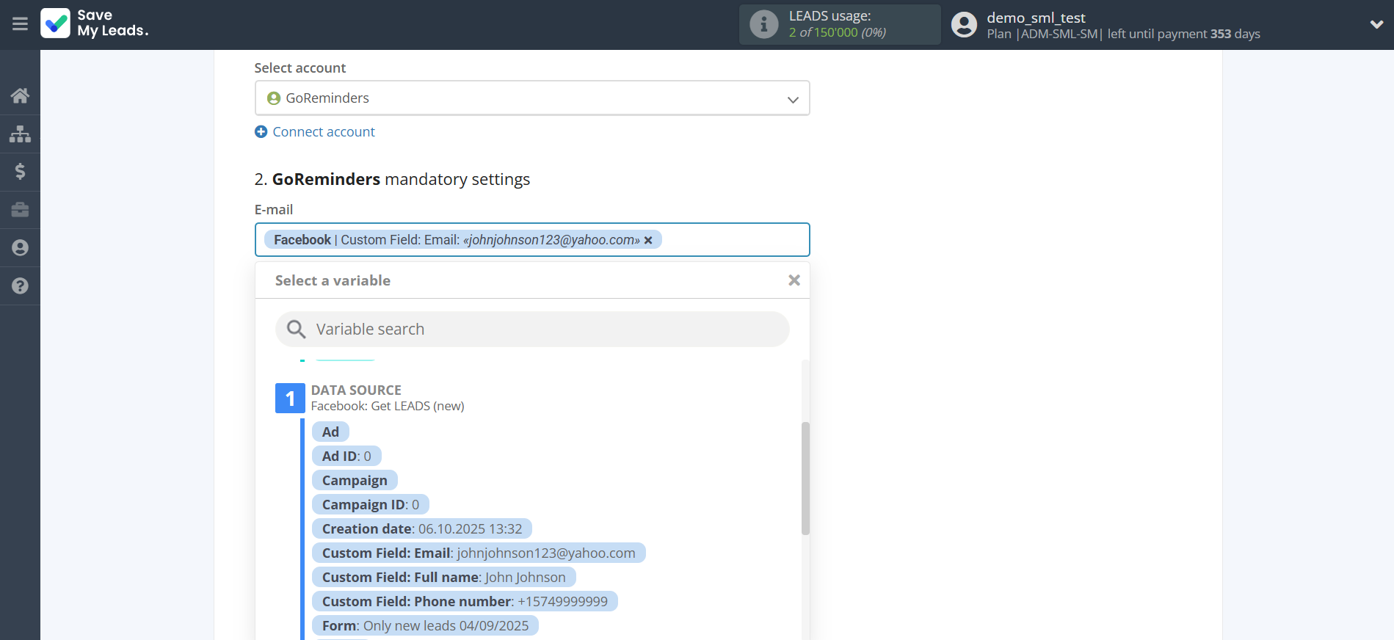Image resolution: width=1394 pixels, height=640 pixels.
Task: Click the Save My Leads logo
Action: (x=95, y=23)
